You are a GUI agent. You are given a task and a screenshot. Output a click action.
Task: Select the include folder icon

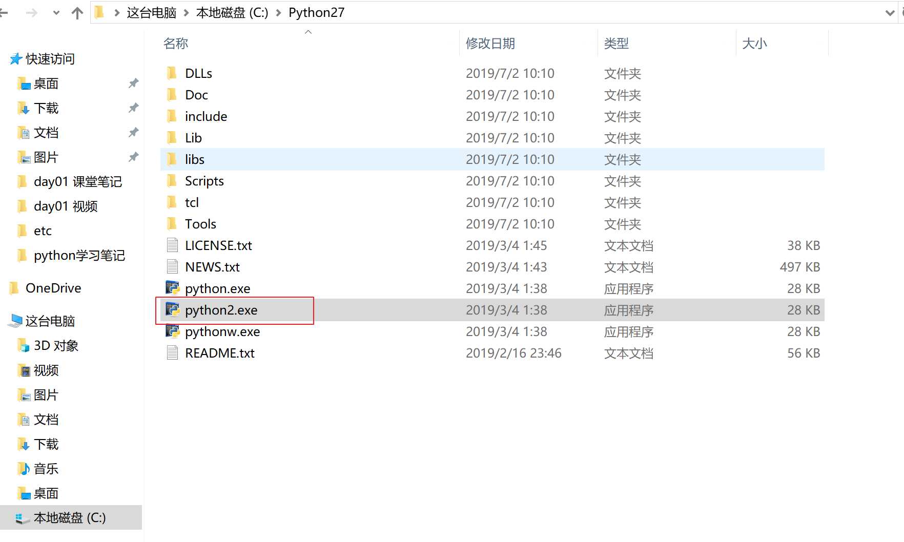[x=172, y=116]
